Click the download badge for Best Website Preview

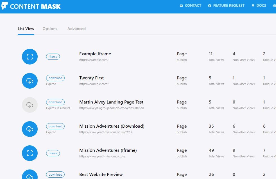point(55,175)
